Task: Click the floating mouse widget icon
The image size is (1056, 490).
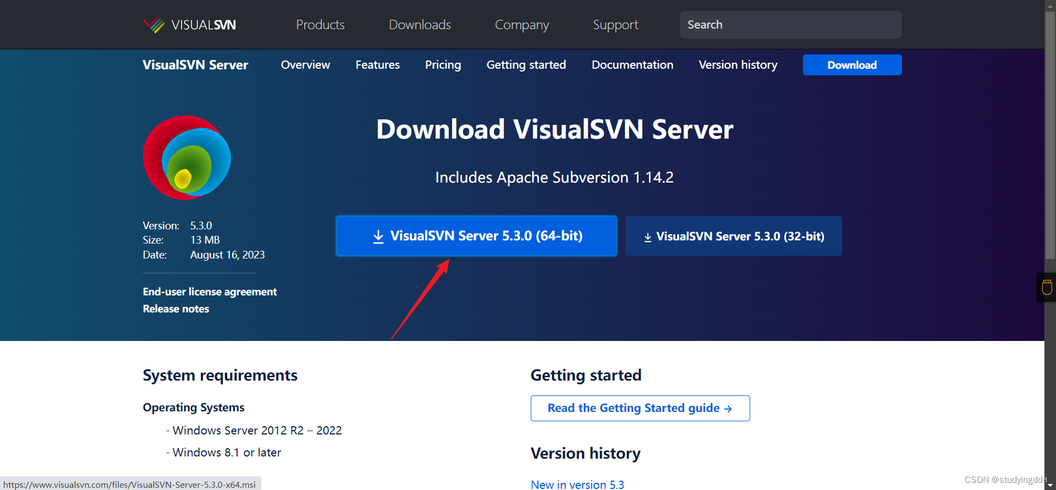Action: point(1047,287)
